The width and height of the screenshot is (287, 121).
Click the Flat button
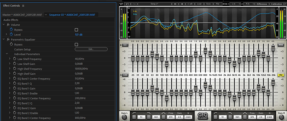pos(218,4)
